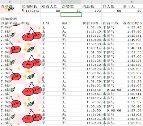This screenshot has height=126, width=143.
Task: Click total duration cell 1:36:51
Action: point(132,90)
